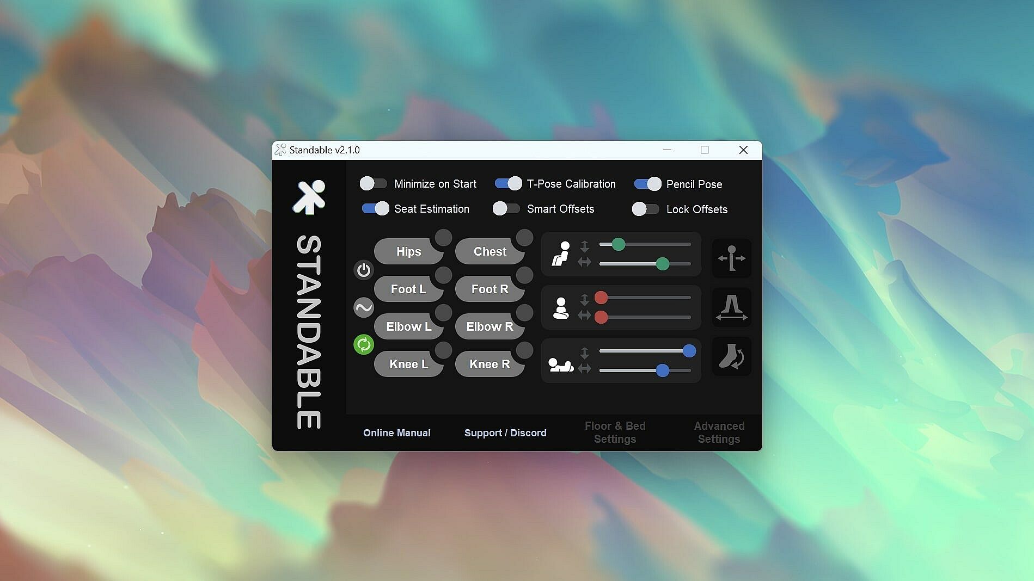Click the Standable logo icon in sidebar
1034x581 pixels.
[x=309, y=197]
